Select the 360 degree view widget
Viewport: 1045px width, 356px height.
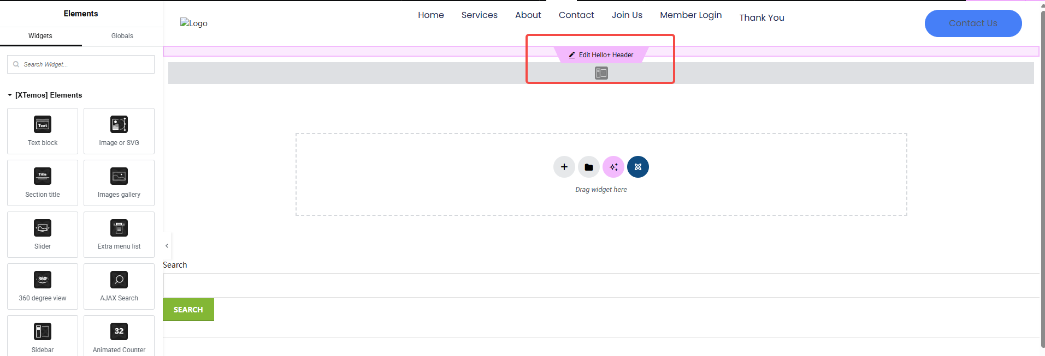[43, 286]
